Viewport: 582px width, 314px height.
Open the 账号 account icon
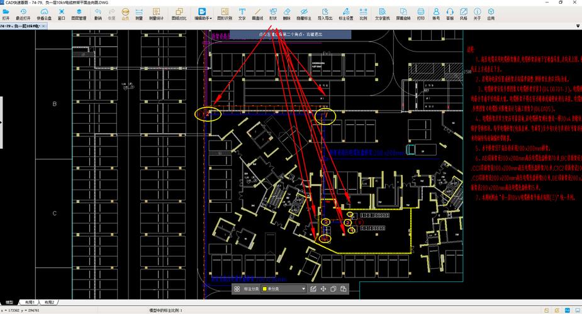point(436,14)
